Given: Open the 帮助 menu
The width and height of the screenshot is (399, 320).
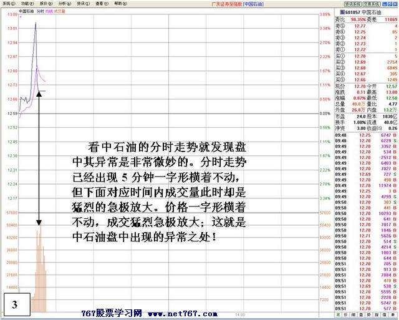Looking at the screenshot, I should coord(120,4).
